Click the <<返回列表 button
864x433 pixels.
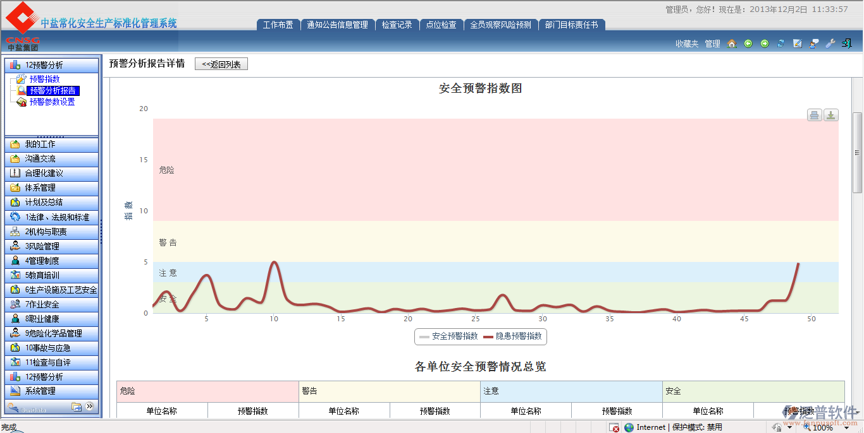[221, 64]
